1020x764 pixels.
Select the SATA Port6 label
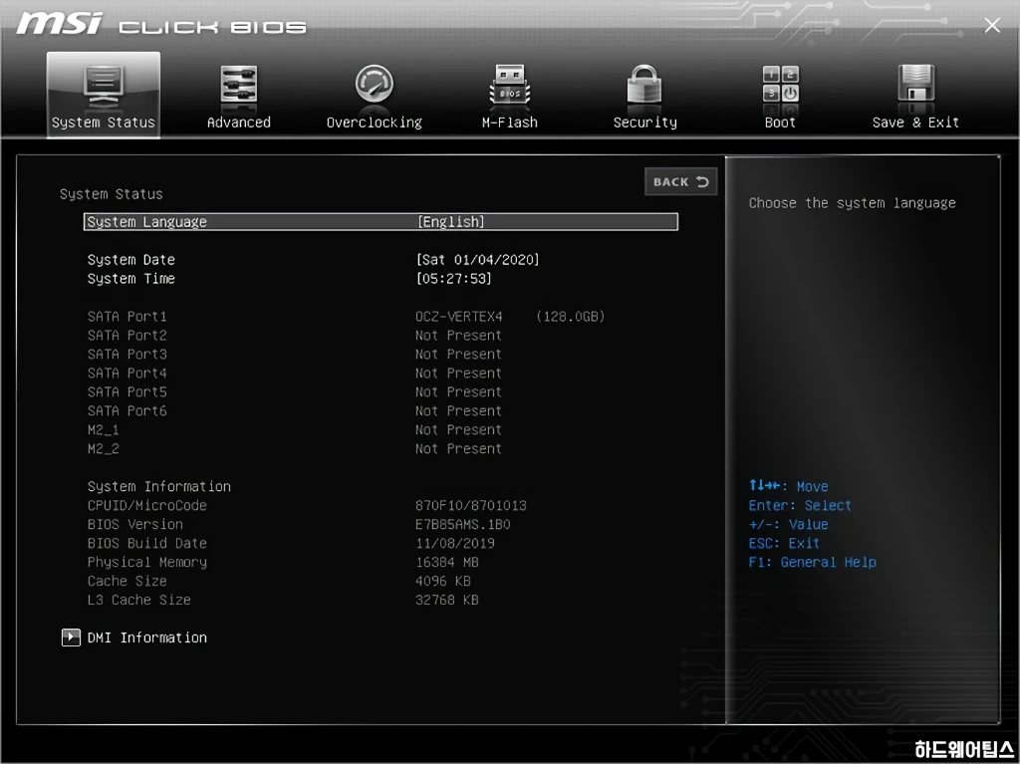click(x=127, y=410)
